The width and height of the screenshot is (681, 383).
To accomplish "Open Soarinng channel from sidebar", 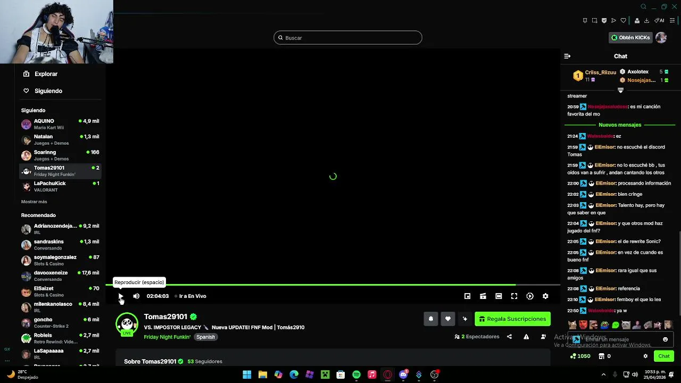I will [x=60, y=155].
